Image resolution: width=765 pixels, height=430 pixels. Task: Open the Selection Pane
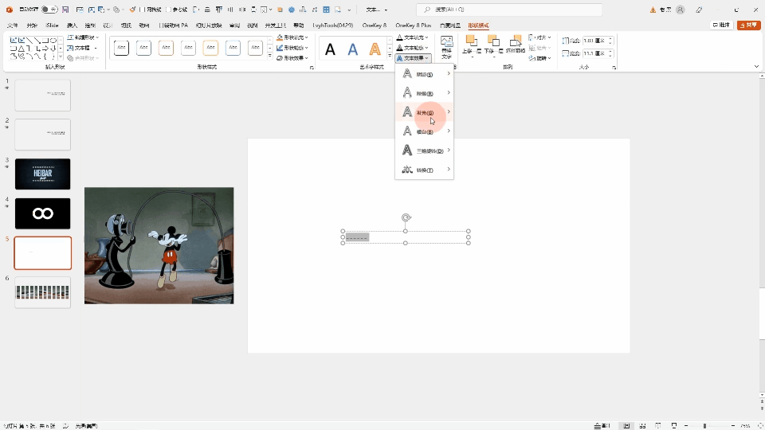pos(516,45)
